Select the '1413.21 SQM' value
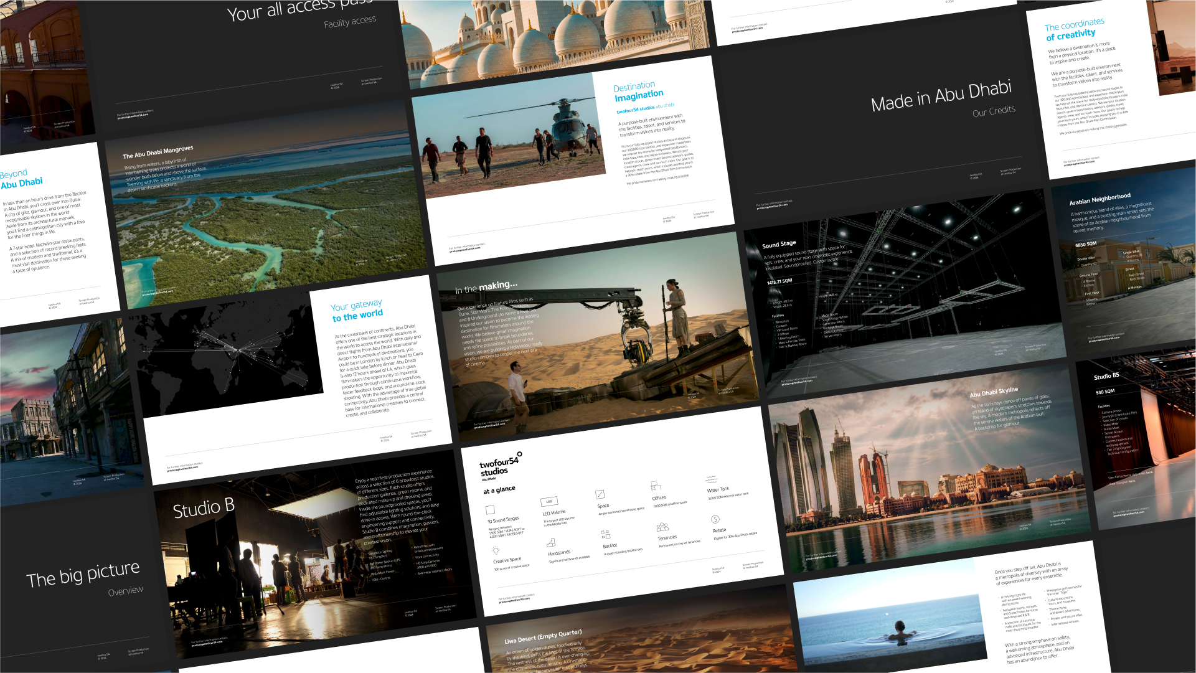The height and width of the screenshot is (673, 1196). [x=779, y=282]
